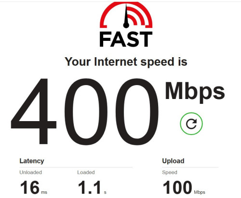Click the Unloaded latency label
Viewport: 241px width, 198px height.
(30, 173)
